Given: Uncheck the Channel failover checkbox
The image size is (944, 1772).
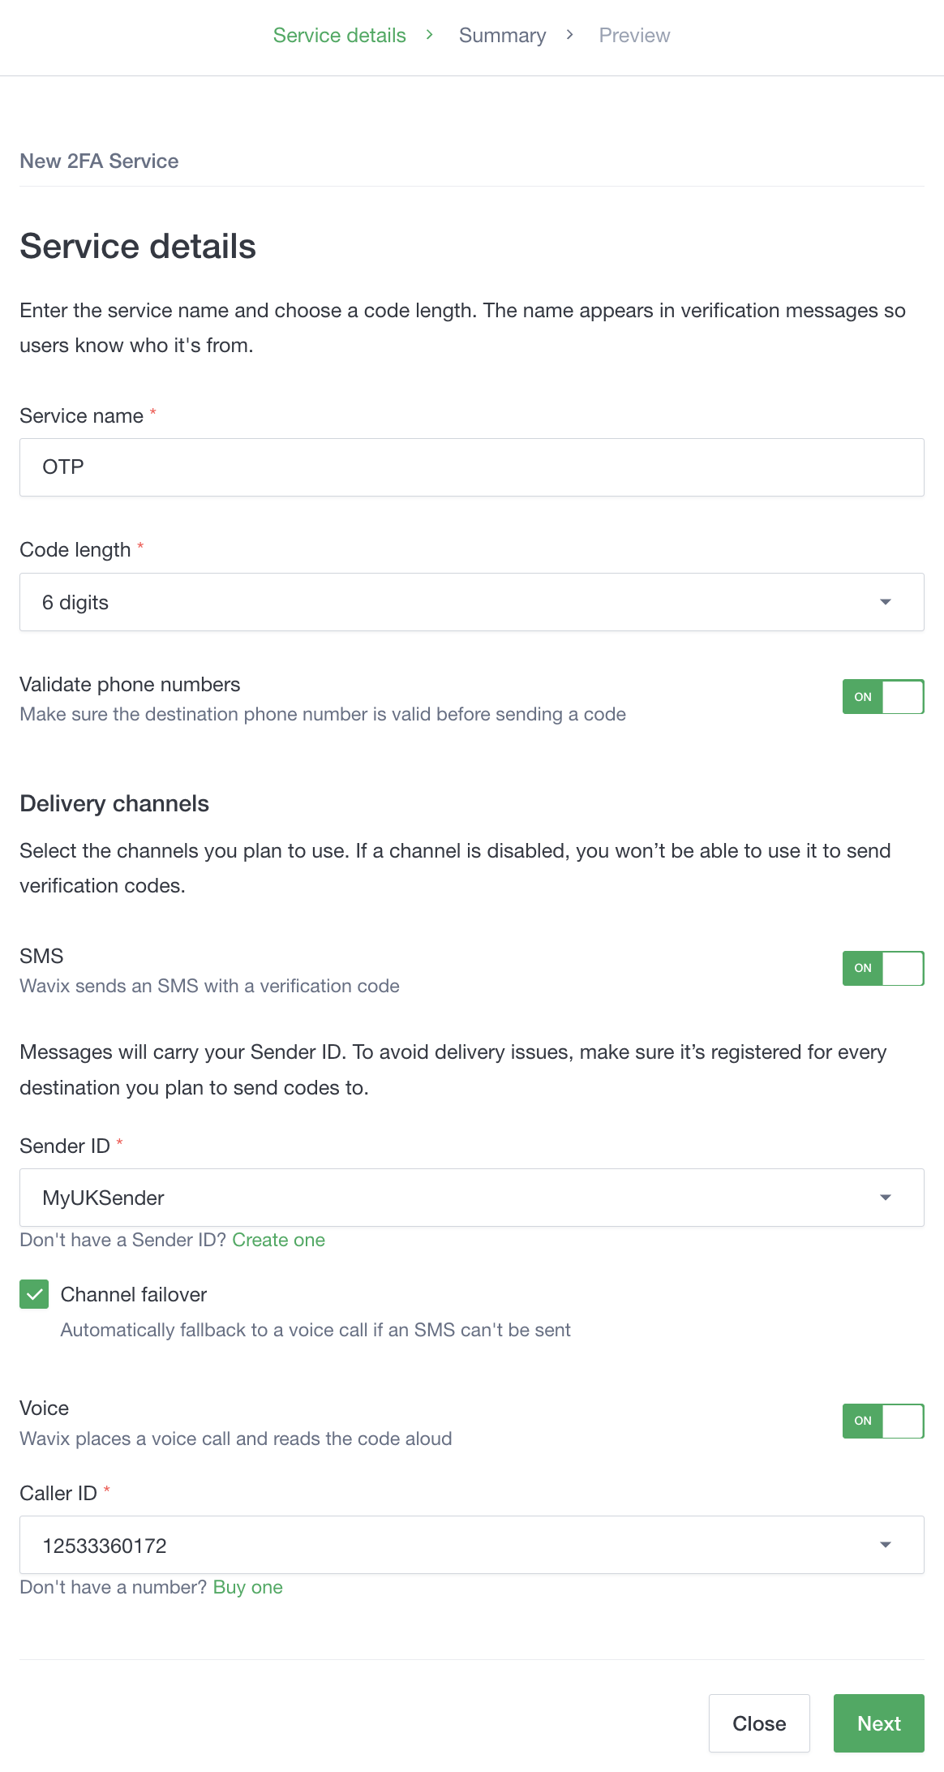Looking at the screenshot, I should 34,1294.
